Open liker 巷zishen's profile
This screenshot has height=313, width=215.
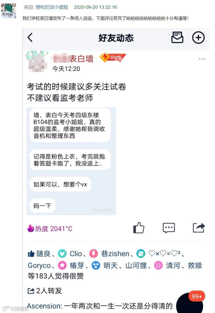115,254
